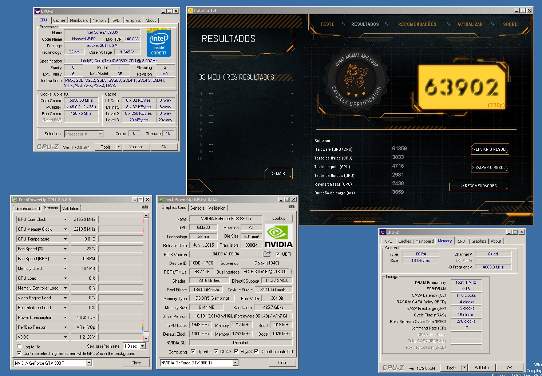Open the Tools dropdown arrow in CPU-Z CPU window
The width and height of the screenshot is (542, 376).
pos(119,147)
